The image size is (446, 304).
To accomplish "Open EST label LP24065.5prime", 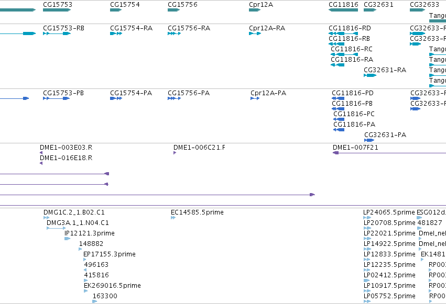I will 389,212.
